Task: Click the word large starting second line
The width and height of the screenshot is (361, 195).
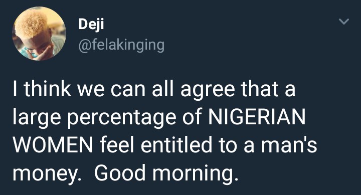Action: 37,119
